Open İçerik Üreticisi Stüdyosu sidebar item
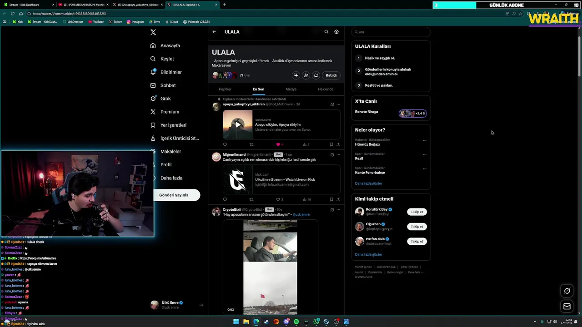 click(175, 138)
